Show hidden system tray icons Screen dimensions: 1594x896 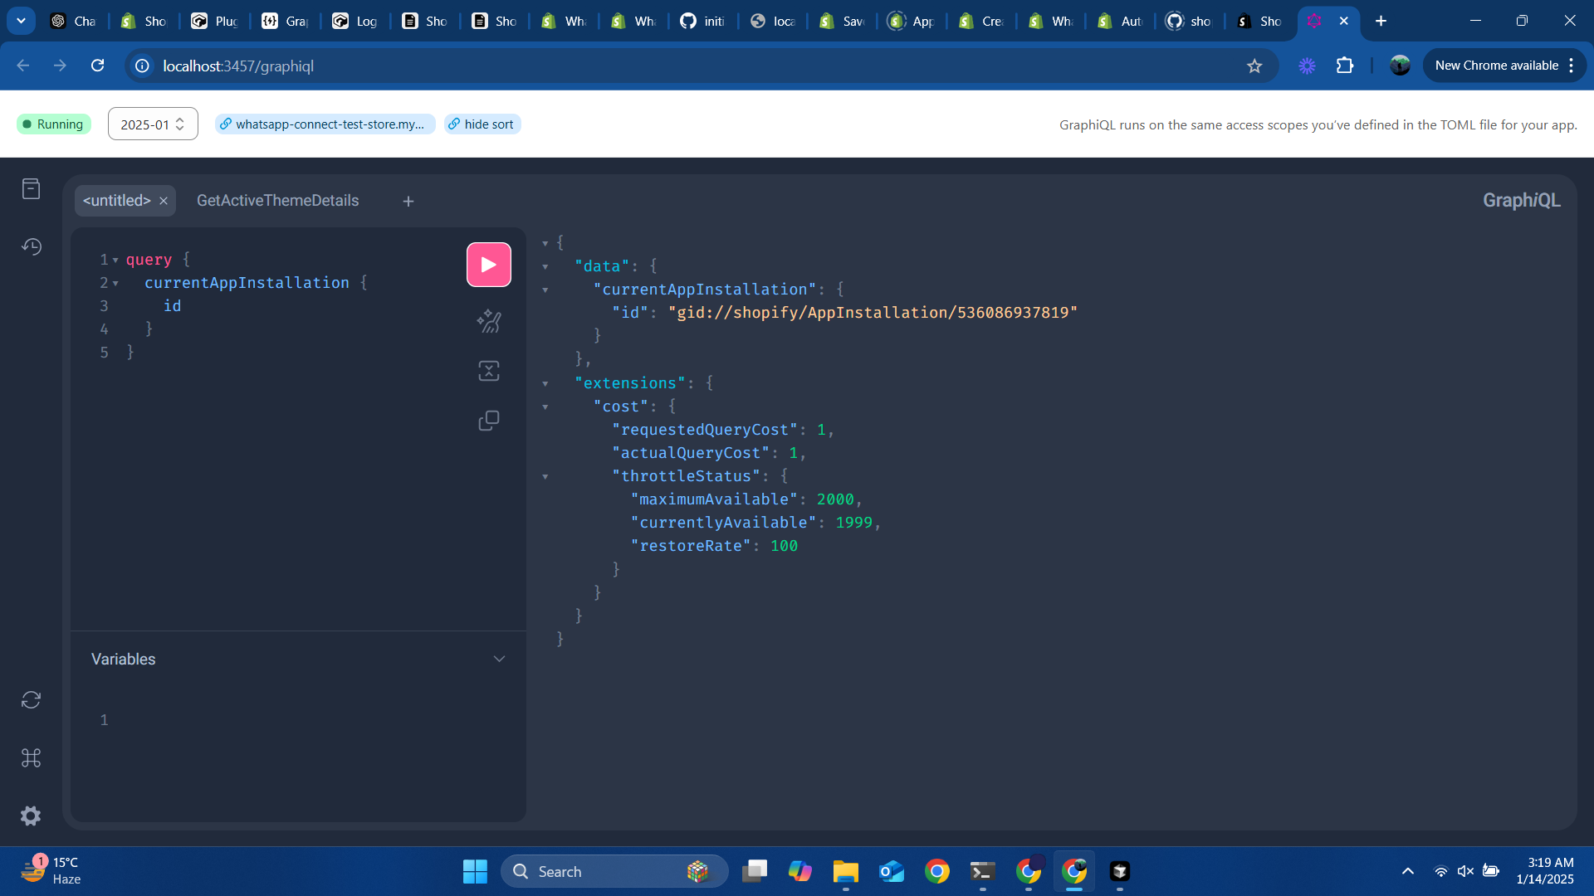1408,871
